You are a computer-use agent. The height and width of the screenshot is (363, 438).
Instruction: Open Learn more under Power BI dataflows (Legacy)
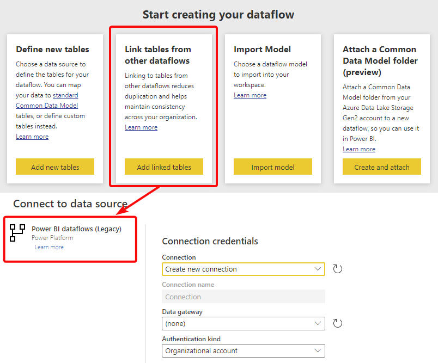click(x=49, y=247)
